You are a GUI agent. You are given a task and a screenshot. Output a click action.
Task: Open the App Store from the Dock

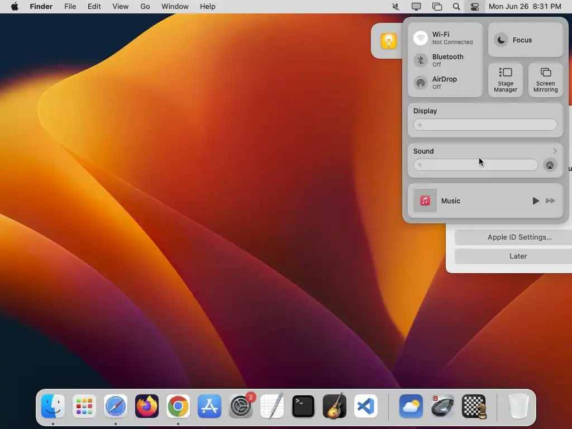coord(209,406)
